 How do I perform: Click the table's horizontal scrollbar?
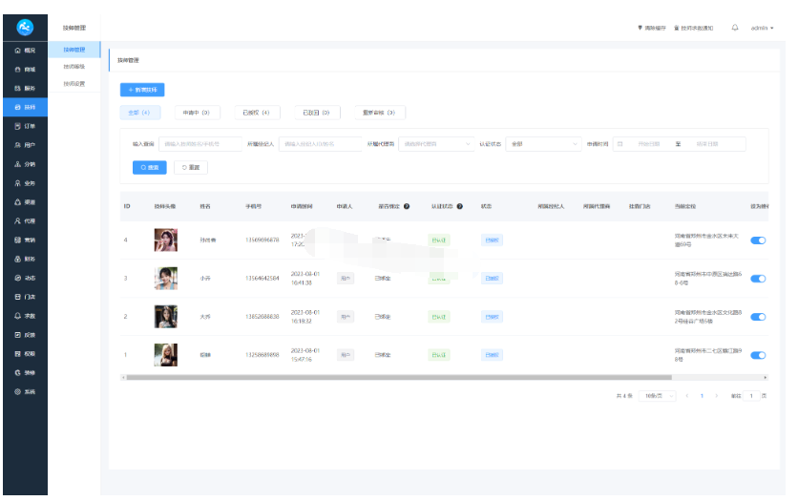(382, 378)
